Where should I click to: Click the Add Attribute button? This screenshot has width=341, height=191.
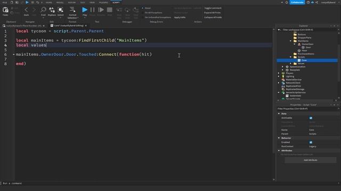point(310,160)
